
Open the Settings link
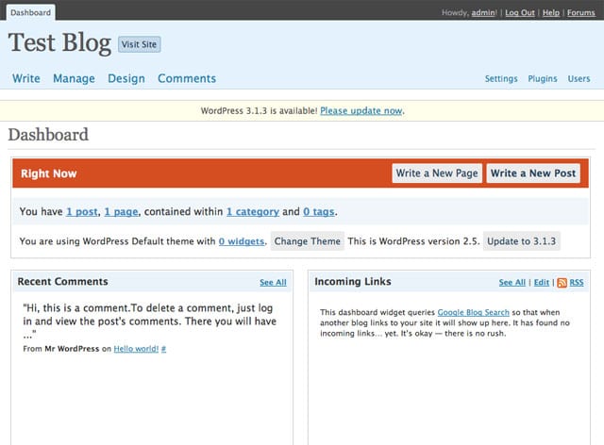tap(501, 79)
